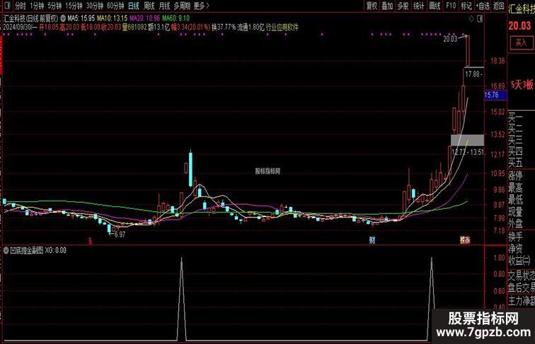
Task: Click the 标记 mark button
Action: coord(466,6)
